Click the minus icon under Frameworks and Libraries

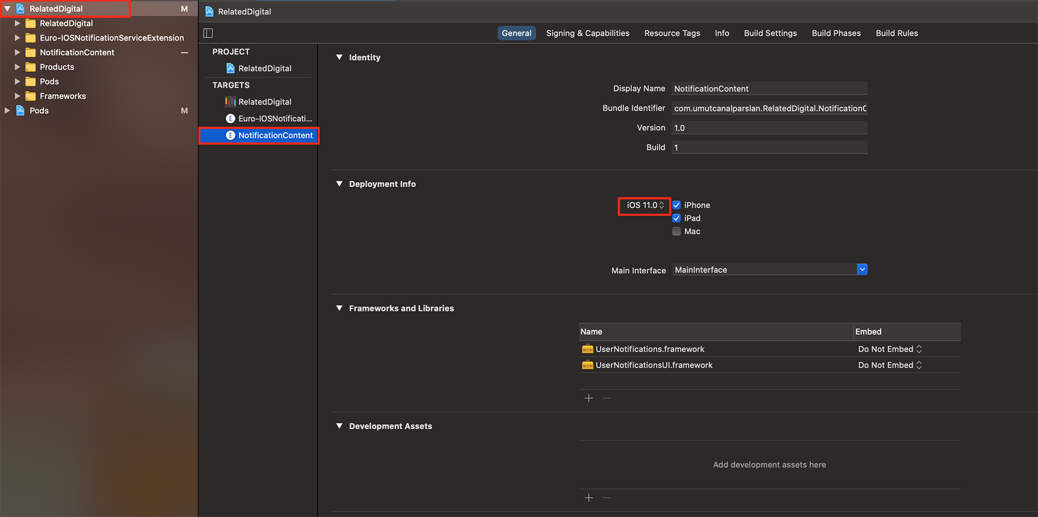(x=607, y=399)
